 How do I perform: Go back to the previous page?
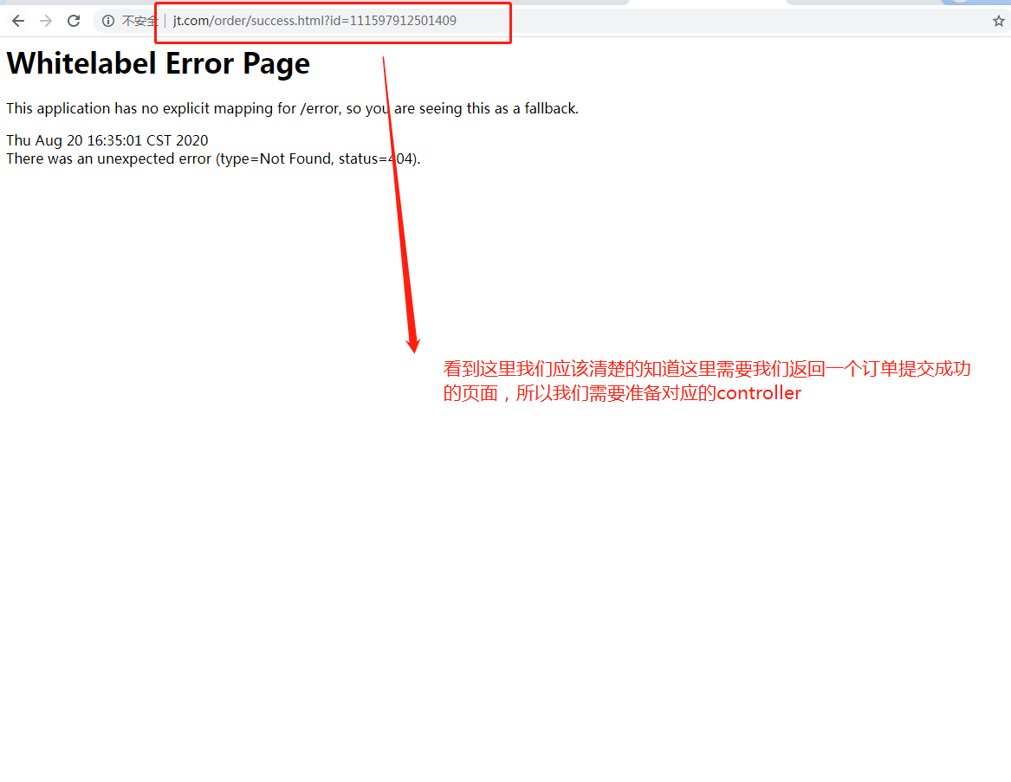point(18,21)
